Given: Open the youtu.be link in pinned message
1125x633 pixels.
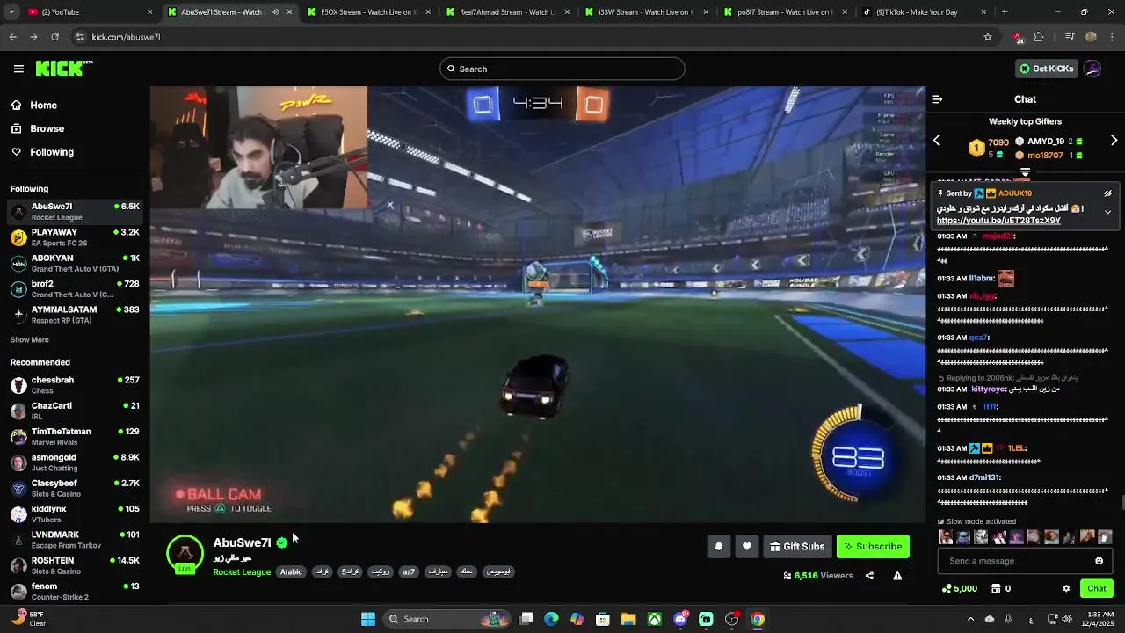Looking at the screenshot, I should (998, 221).
